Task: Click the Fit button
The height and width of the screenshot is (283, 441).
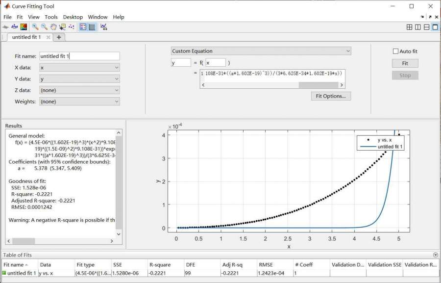Action: [405, 63]
